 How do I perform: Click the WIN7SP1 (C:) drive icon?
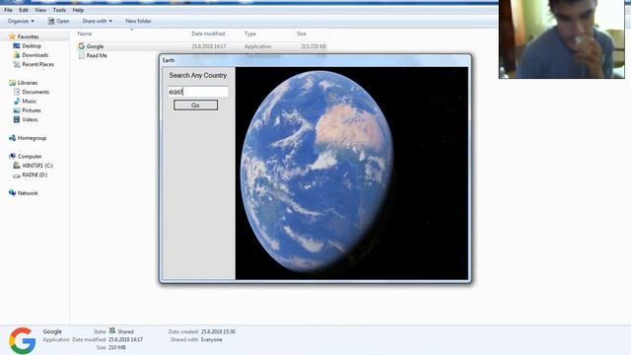17,166
